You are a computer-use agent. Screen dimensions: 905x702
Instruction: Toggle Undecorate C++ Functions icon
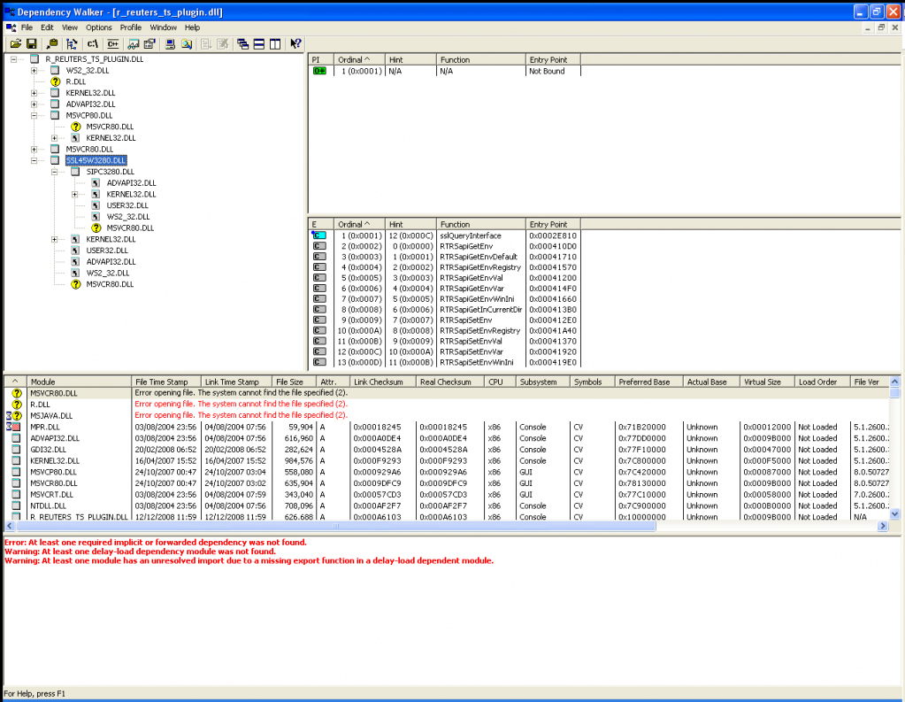(x=112, y=43)
